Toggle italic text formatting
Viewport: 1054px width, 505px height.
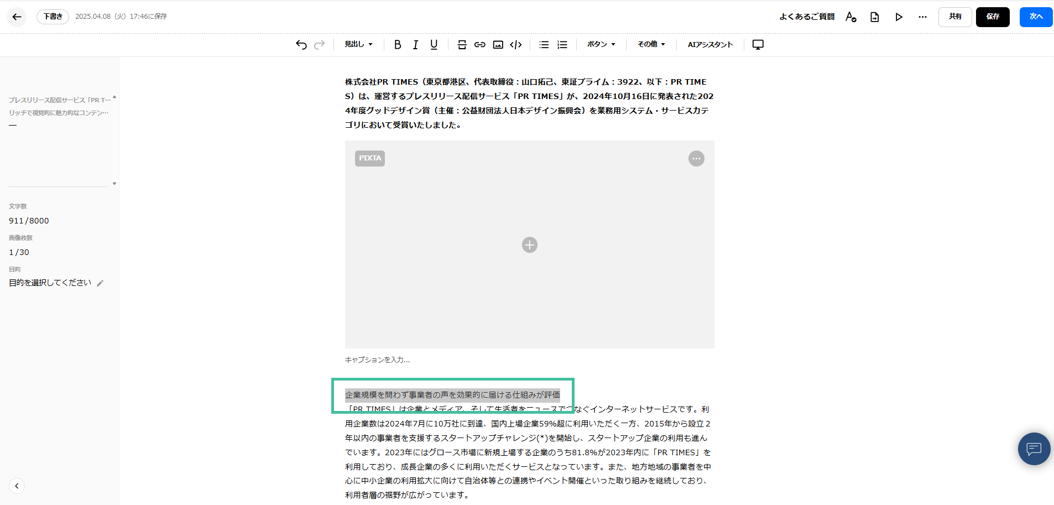415,45
